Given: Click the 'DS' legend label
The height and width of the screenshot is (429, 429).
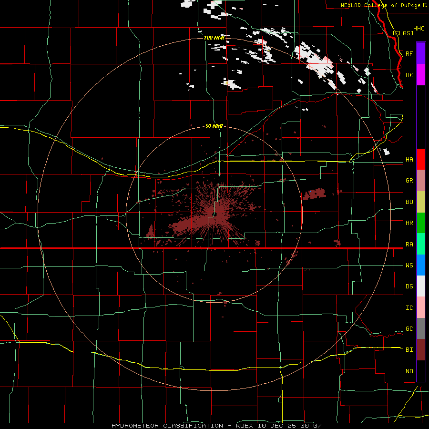Looking at the screenshot, I should 409,286.
